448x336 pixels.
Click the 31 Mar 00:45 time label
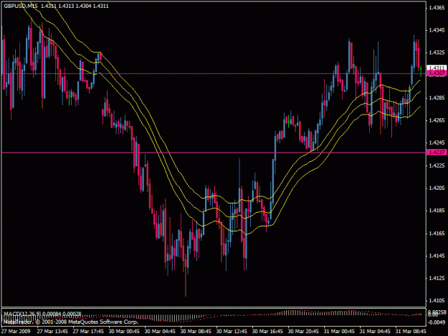coord(339,332)
